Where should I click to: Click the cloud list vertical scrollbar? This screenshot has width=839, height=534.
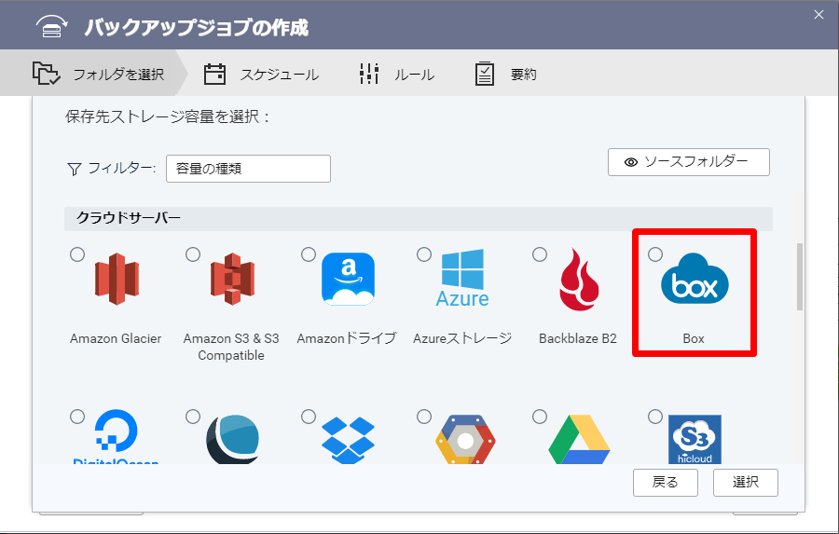[x=800, y=277]
